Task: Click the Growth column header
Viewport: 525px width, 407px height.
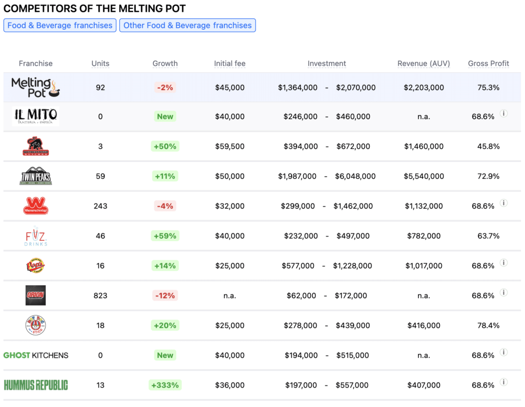Action: pos(165,63)
